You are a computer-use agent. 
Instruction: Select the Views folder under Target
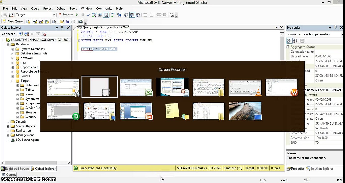coord(29,94)
